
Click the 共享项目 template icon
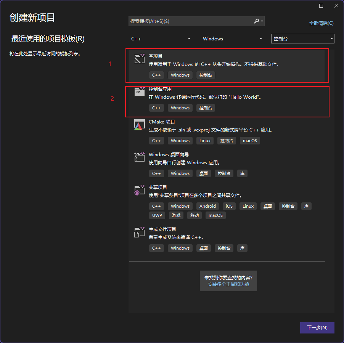[140, 190]
